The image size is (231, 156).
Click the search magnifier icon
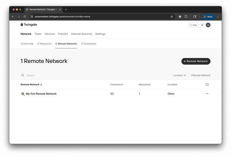[x=23, y=75]
